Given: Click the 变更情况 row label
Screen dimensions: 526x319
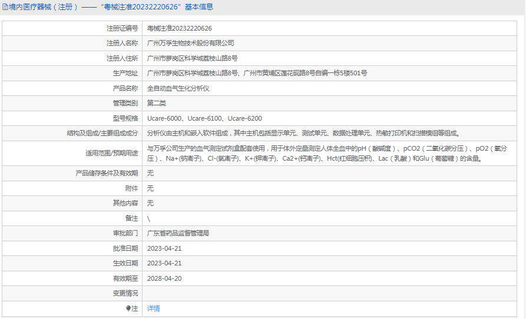Looking at the screenshot, I should pos(125,293).
